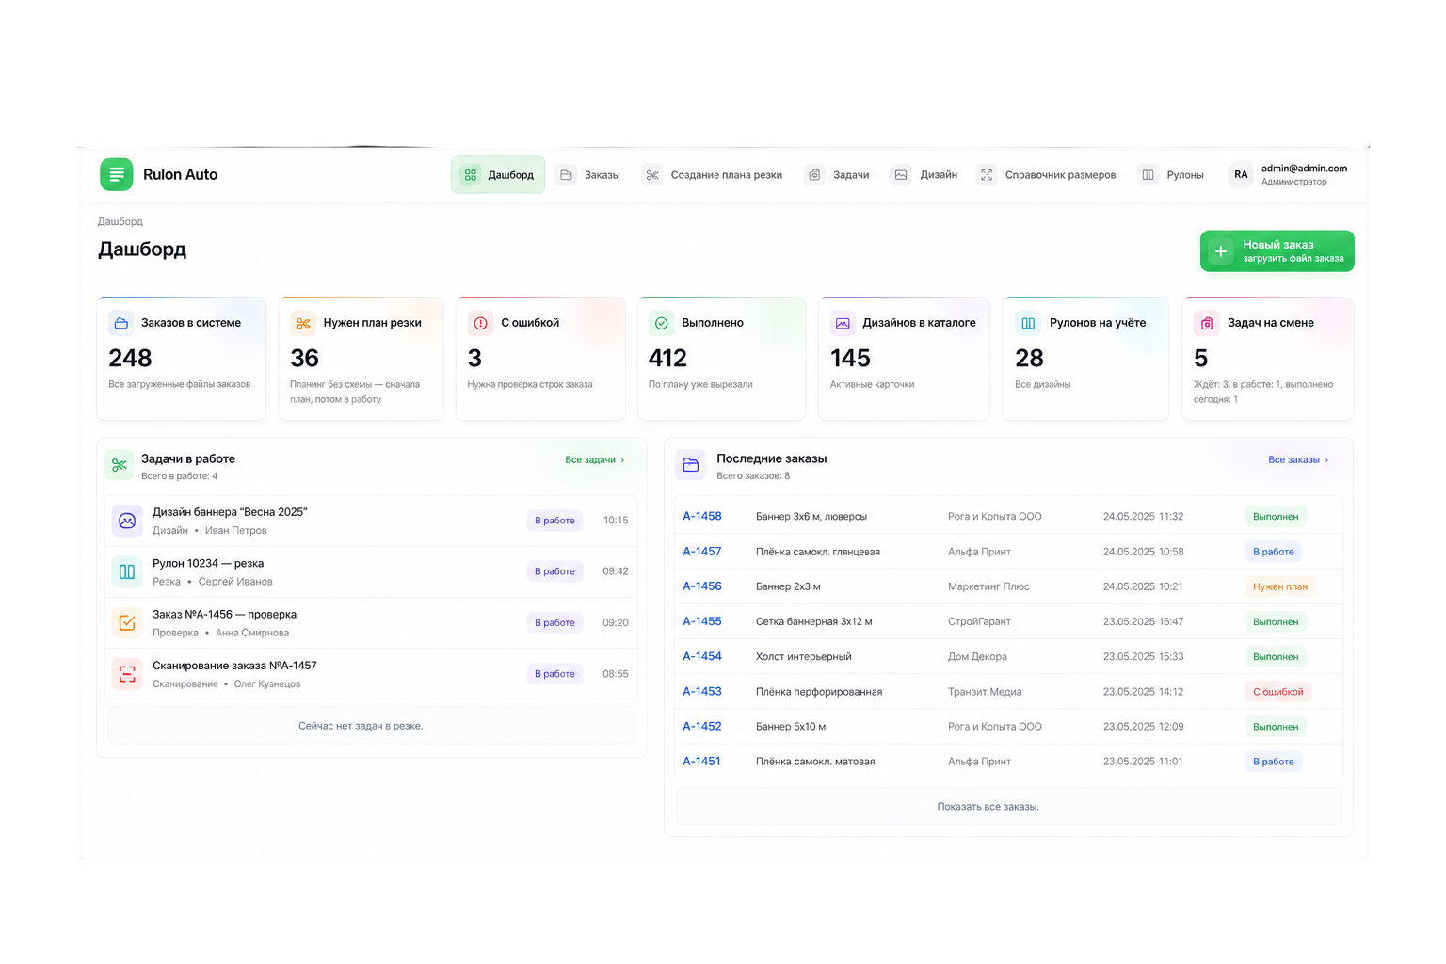This screenshot has width=1446, height=964.
Task: Click the value 248 on orders card
Action: pos(130,359)
